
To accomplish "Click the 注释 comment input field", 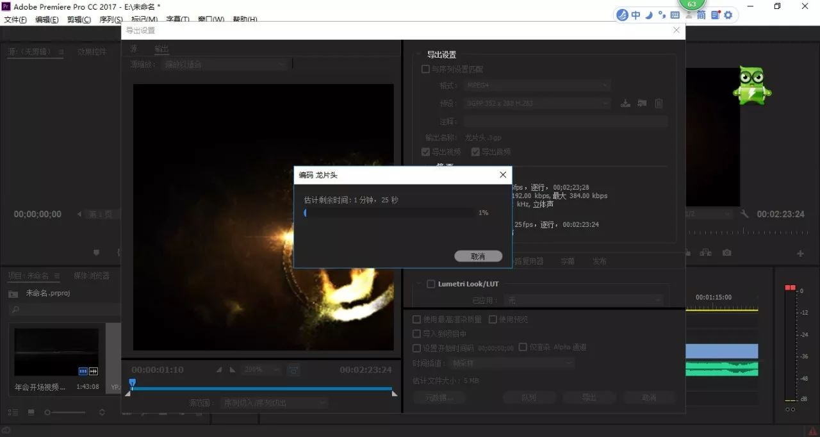I will pos(566,121).
